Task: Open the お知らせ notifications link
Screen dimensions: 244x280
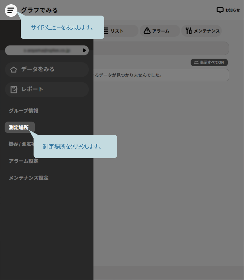Action: 228,10
